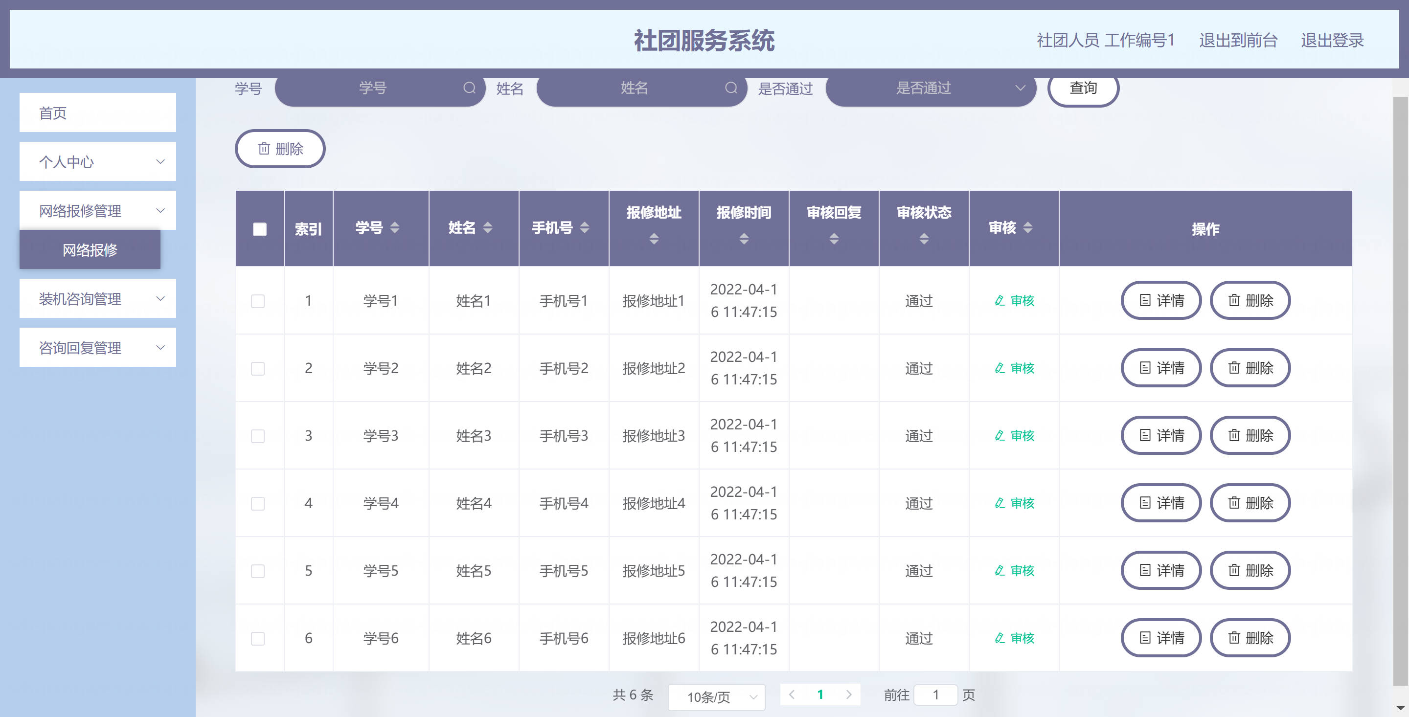Select the 网络报修 submenu item
Image resolution: width=1409 pixels, height=717 pixels.
90,250
